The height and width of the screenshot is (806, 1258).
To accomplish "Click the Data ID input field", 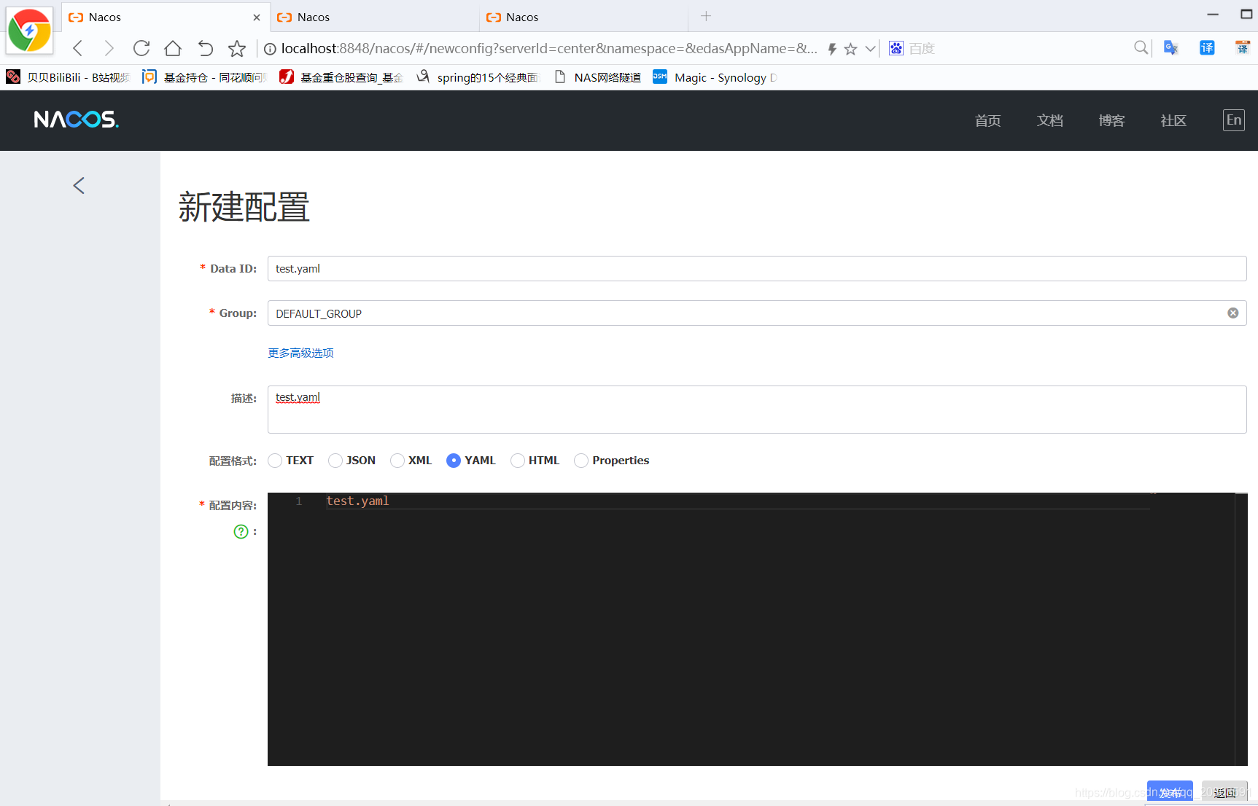I will click(x=757, y=268).
